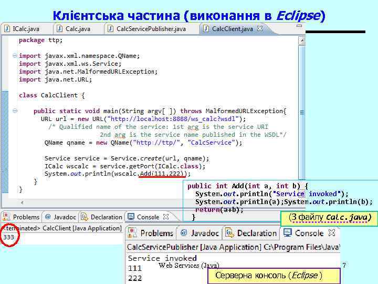Click the Problems icon in the server console panel

(132, 233)
